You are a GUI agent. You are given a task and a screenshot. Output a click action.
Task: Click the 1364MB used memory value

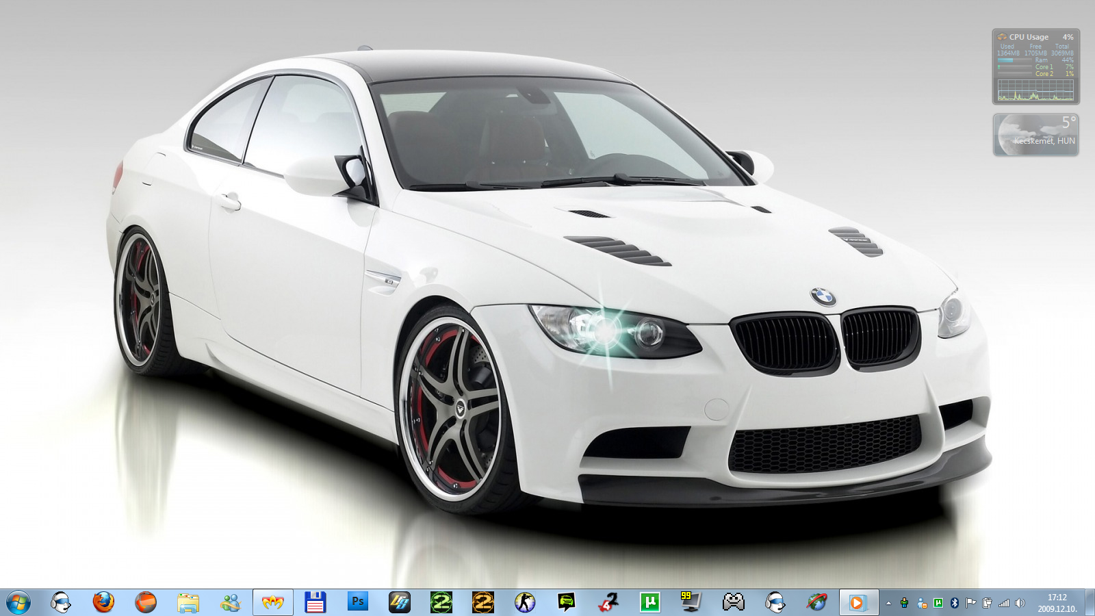coord(1008,53)
